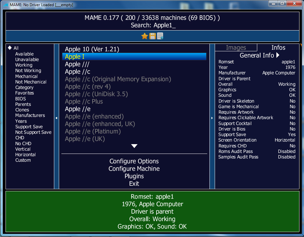Select Apple //c (Original Memory Expansion)

tap(134, 79)
